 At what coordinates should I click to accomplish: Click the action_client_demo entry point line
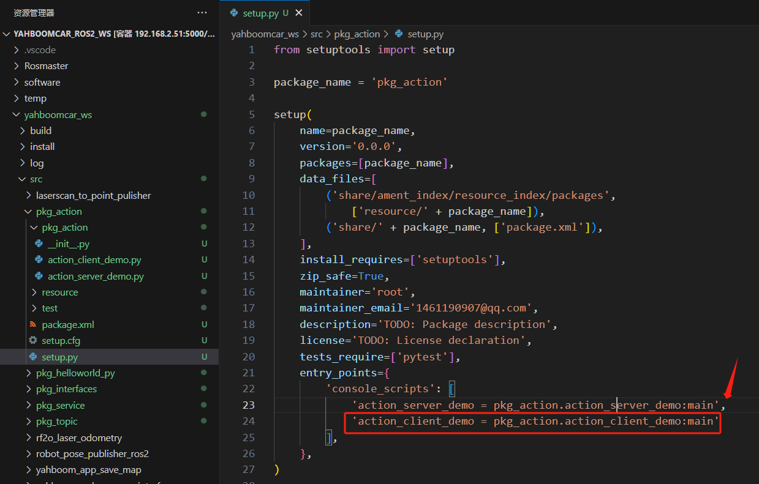pos(535,421)
